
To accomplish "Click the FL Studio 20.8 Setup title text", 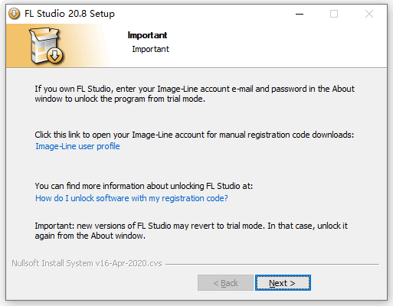I will click(70, 14).
